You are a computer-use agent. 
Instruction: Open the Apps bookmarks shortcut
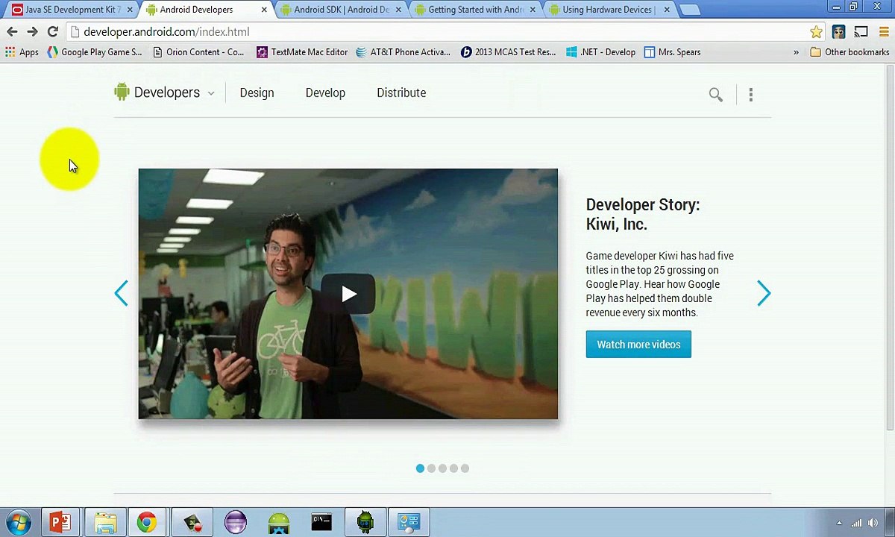22,52
